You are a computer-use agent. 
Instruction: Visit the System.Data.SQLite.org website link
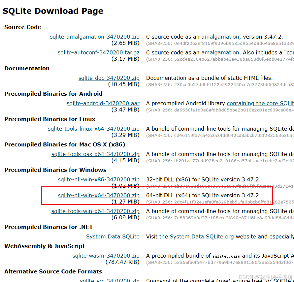tap(203, 237)
